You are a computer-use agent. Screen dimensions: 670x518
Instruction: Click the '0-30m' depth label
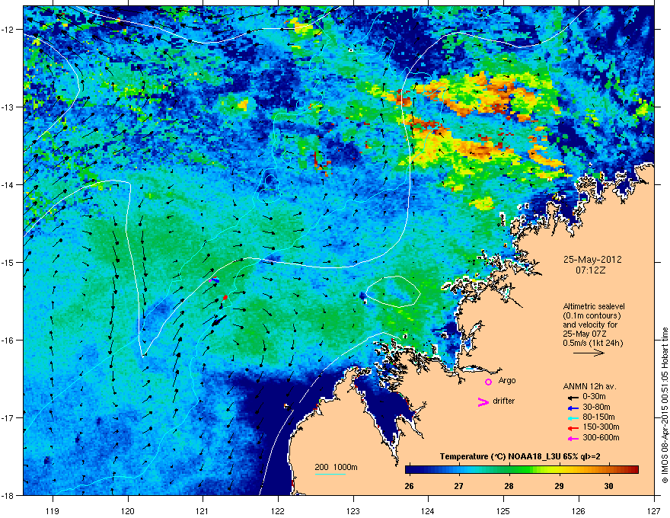pyautogui.click(x=594, y=397)
